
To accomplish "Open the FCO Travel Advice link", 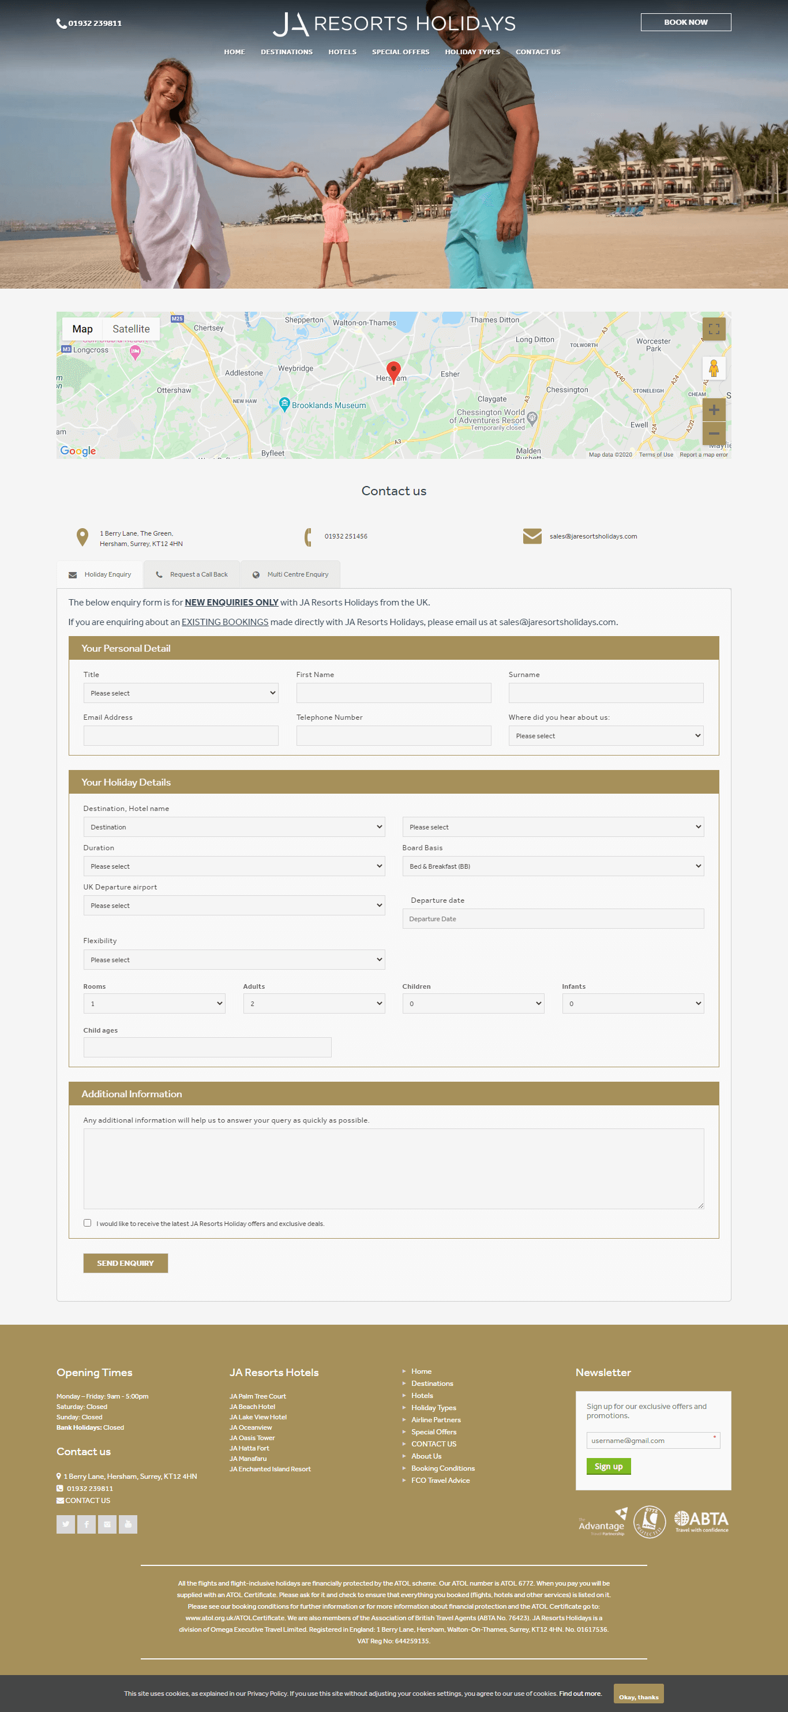I will pos(441,1480).
